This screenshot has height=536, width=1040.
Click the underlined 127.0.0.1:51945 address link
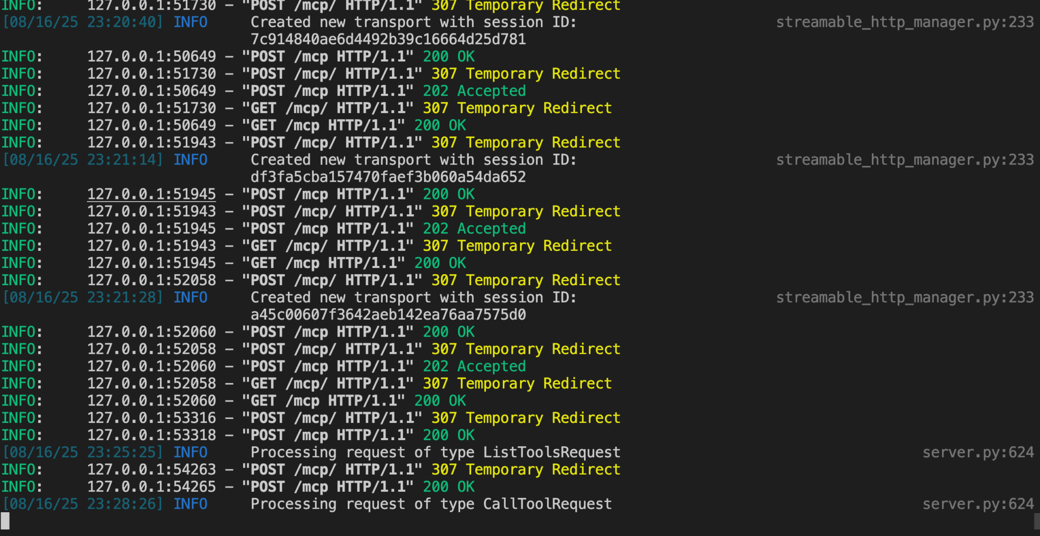[151, 193]
